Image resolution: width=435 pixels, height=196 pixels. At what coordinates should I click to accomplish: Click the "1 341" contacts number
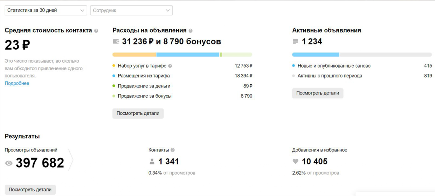pos(168,161)
